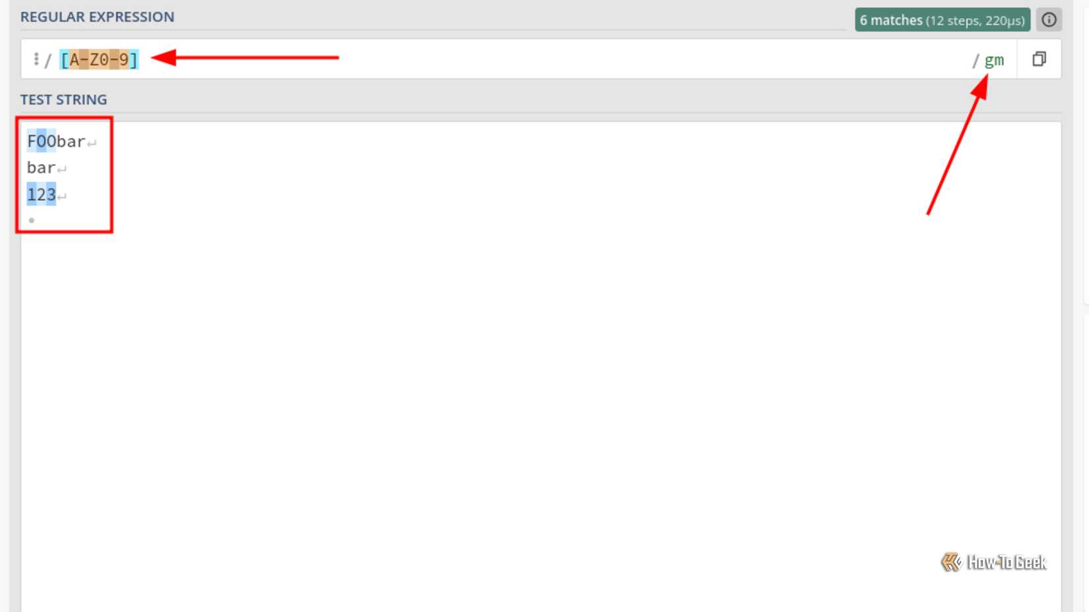
Task: Open the delimiter options dots icon
Action: click(x=36, y=59)
